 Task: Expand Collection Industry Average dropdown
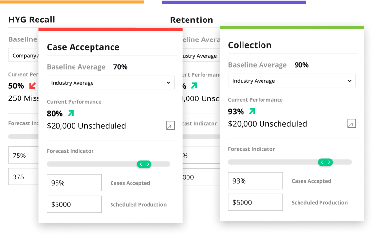point(292,81)
